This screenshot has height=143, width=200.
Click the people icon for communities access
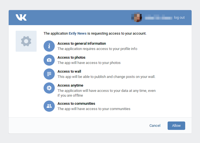(x=49, y=106)
